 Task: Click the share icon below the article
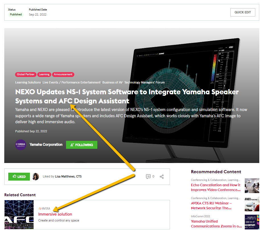162,177
